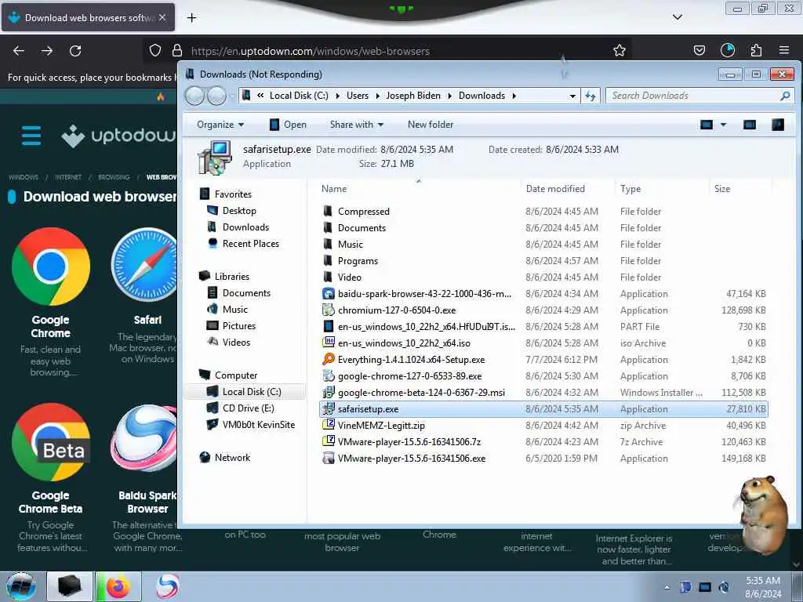Open the Share with dropdown
Image resolution: width=803 pixels, height=602 pixels.
tap(357, 125)
